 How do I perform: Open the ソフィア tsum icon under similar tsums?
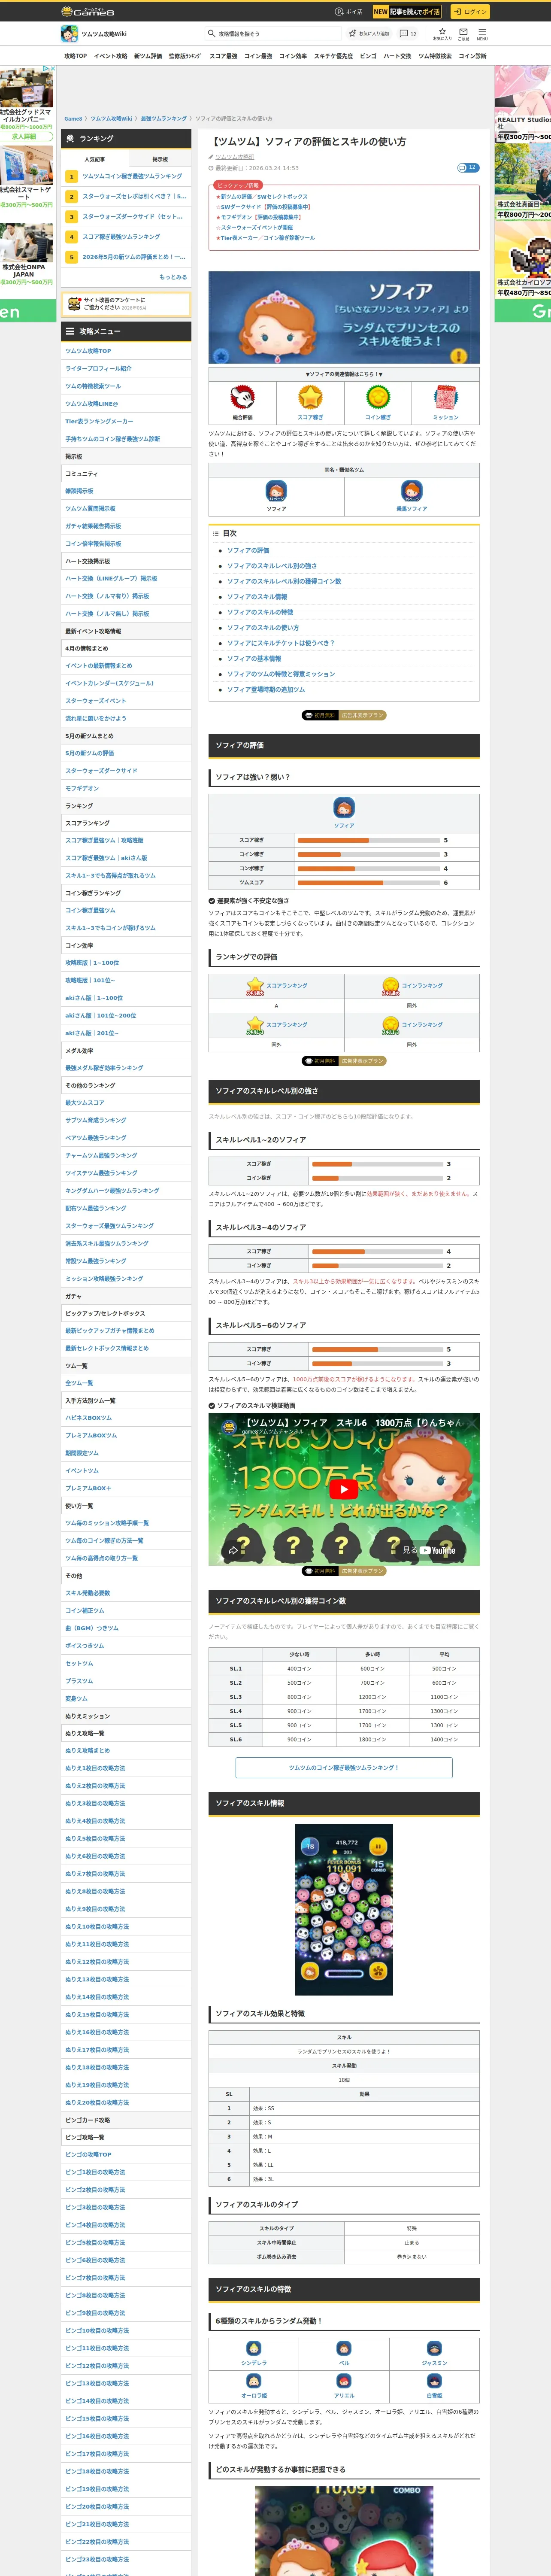(x=276, y=491)
